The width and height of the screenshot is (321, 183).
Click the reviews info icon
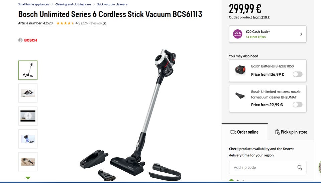click(x=104, y=23)
